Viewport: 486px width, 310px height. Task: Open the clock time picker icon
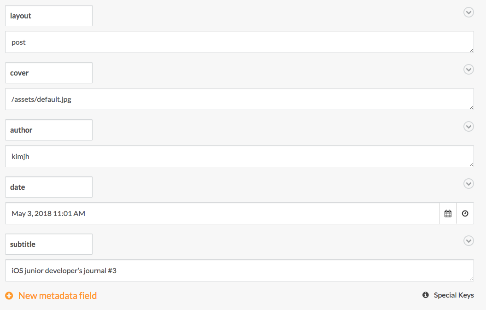pyautogui.click(x=465, y=213)
